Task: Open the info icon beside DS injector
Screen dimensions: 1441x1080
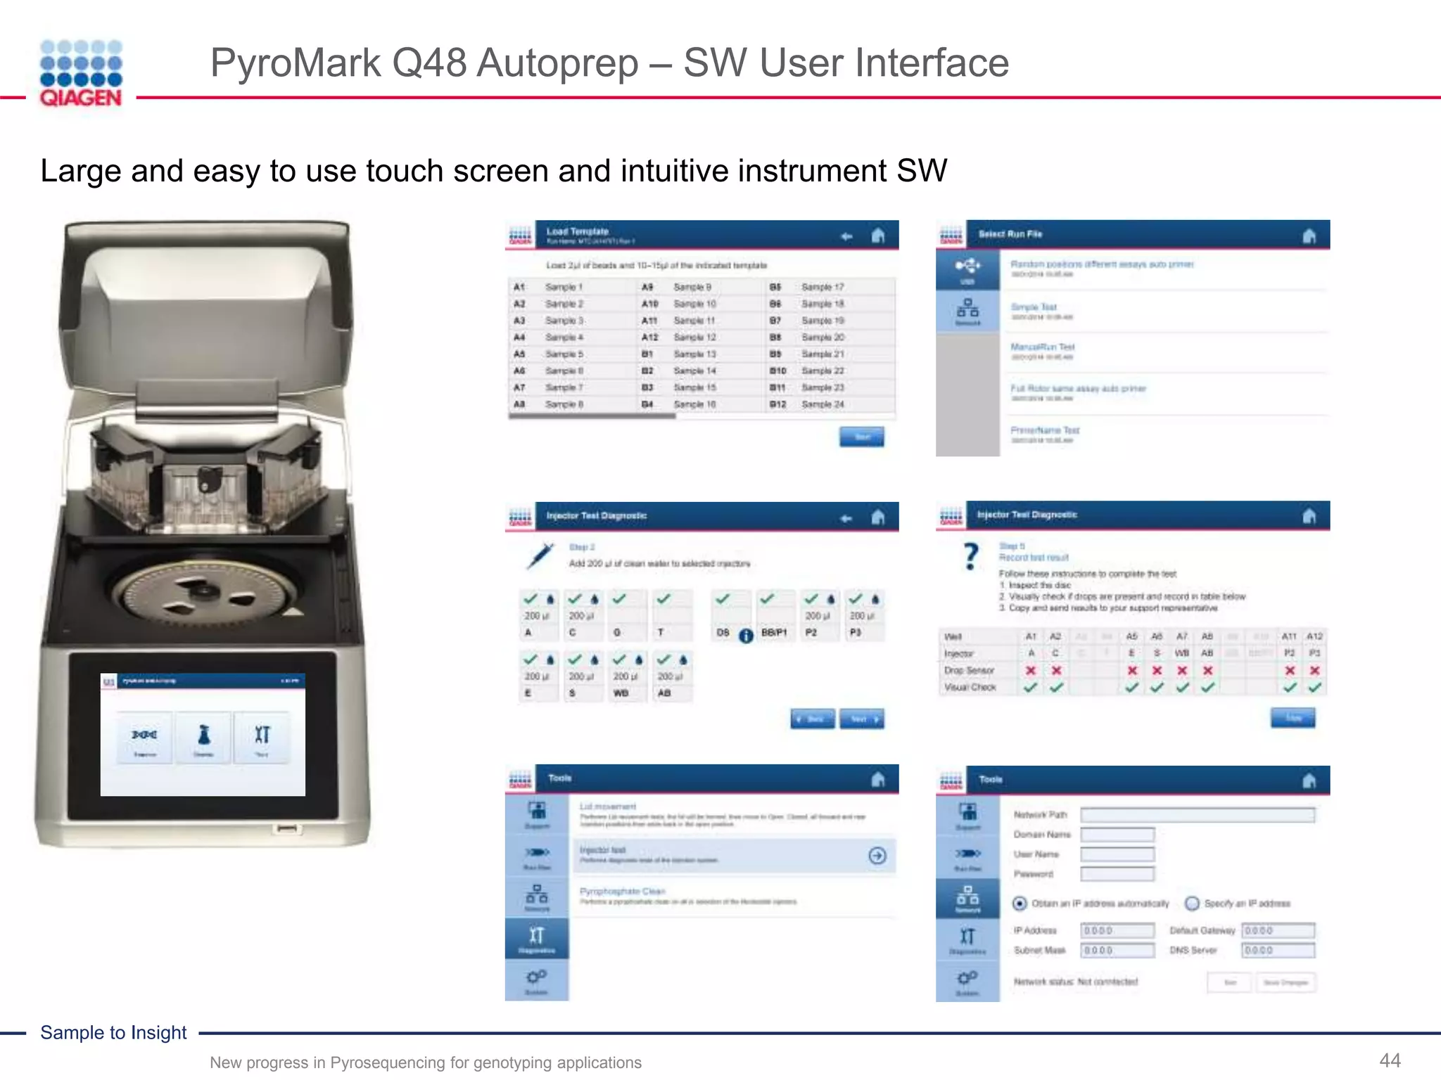Action: click(746, 636)
